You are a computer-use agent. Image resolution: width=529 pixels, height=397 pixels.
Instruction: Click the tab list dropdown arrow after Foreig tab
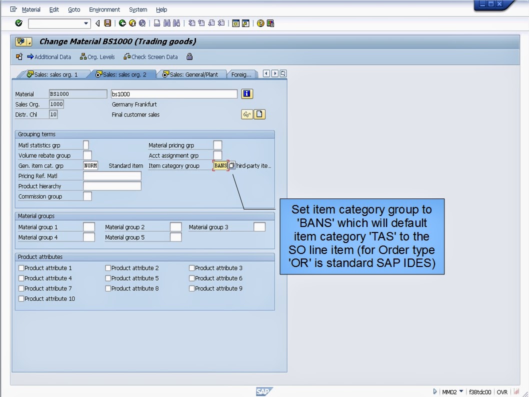[283, 73]
